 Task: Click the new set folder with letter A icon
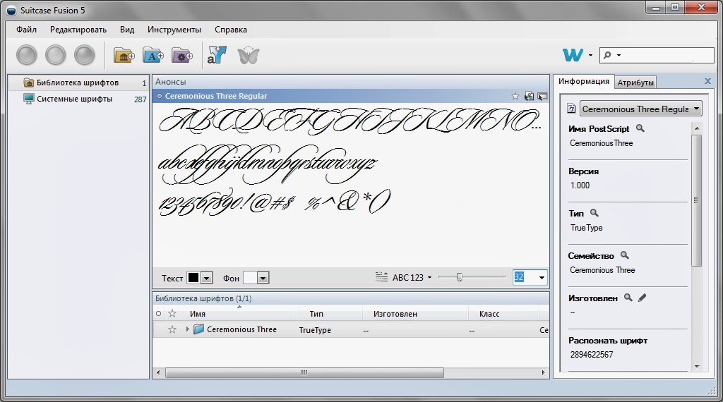153,56
